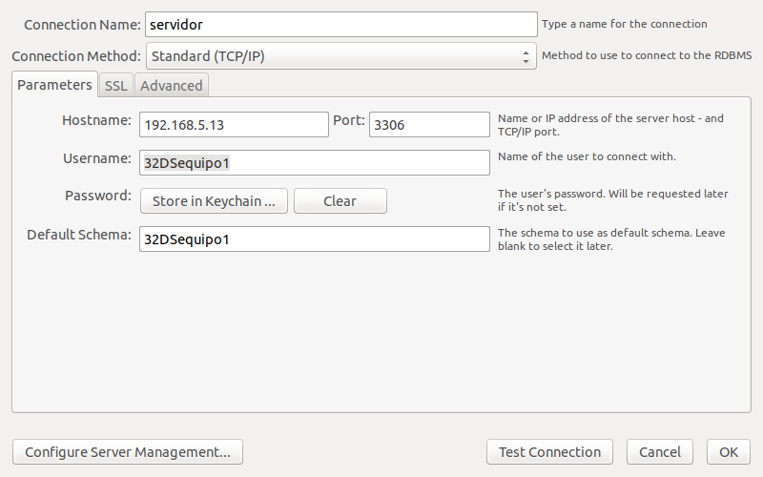The image size is (763, 477).
Task: Confirm with the OK button
Action: pyautogui.click(x=729, y=451)
